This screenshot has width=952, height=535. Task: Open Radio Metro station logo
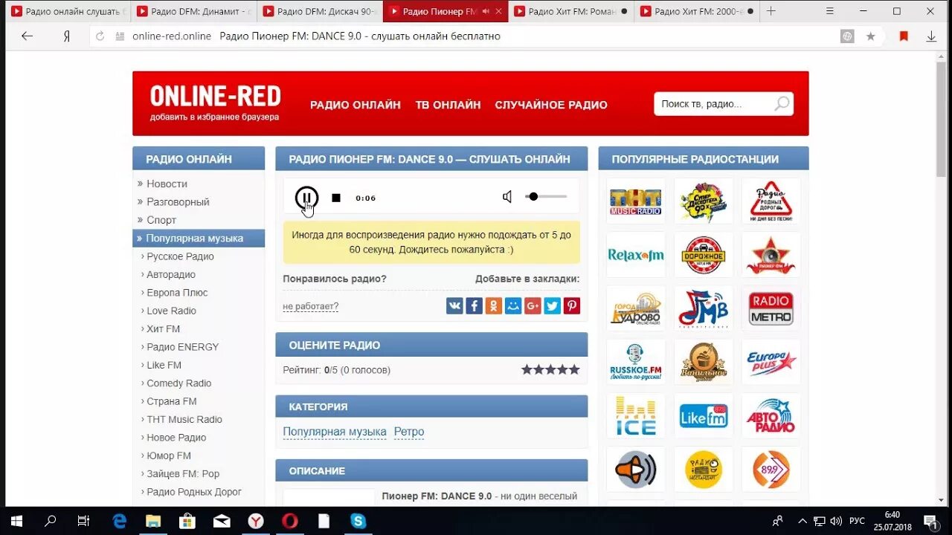(x=771, y=308)
